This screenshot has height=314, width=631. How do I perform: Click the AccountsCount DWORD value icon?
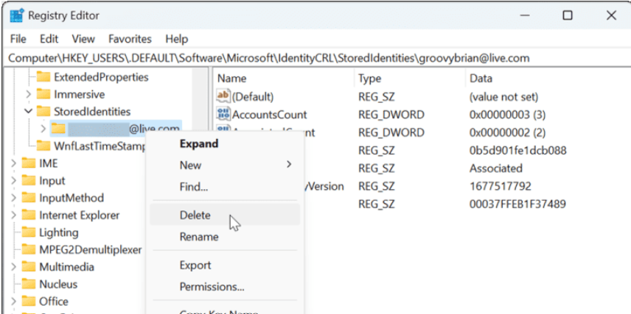pos(223,114)
